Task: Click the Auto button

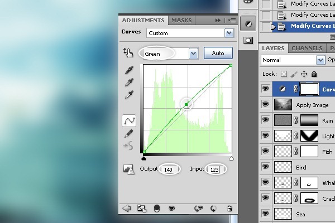Action: (x=218, y=53)
